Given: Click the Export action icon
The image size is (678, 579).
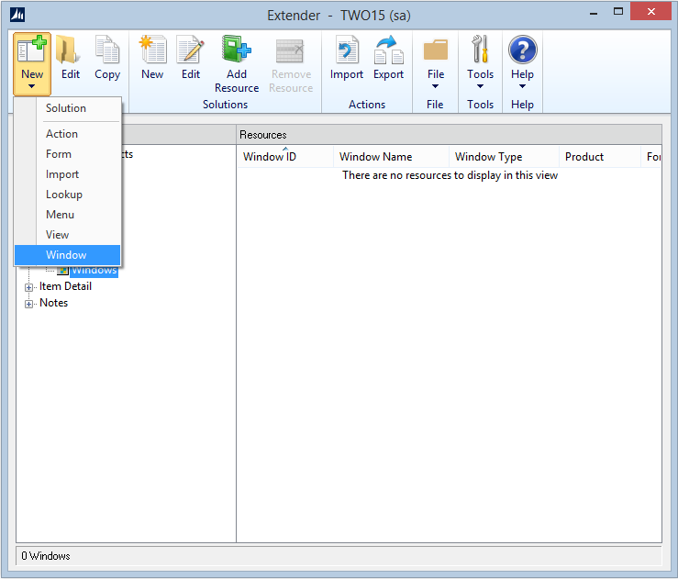Looking at the screenshot, I should (388, 50).
